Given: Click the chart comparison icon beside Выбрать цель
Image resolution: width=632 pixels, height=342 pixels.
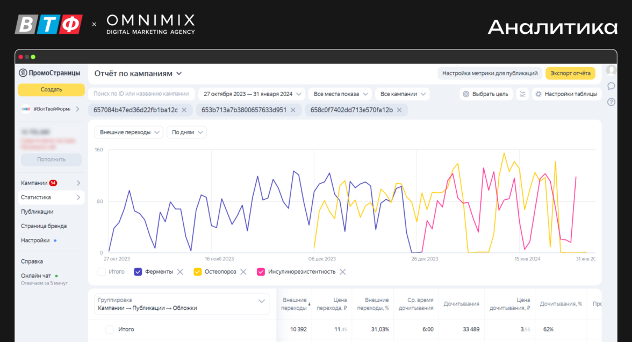Looking at the screenshot, I should click(522, 94).
